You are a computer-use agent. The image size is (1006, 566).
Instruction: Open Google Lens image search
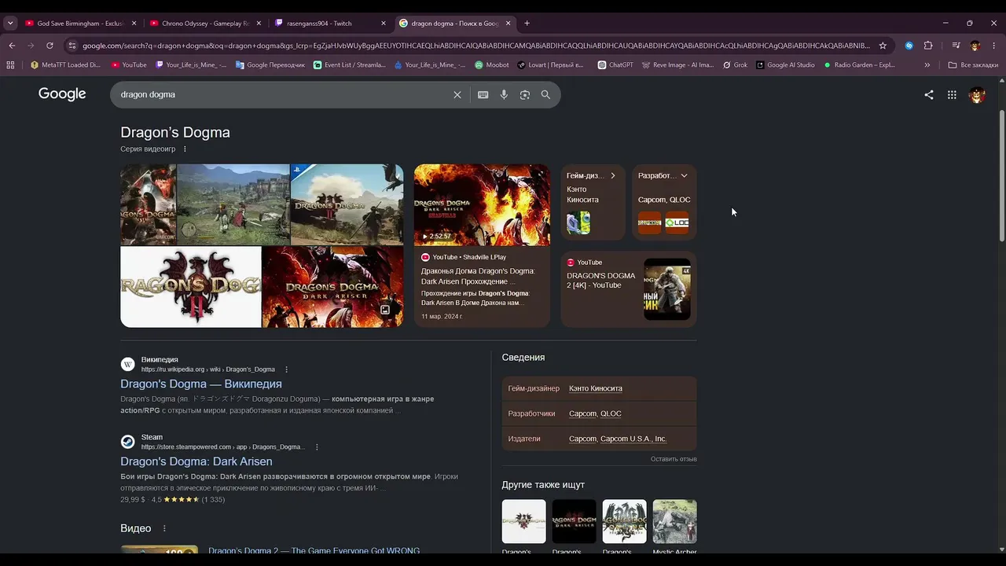(525, 95)
